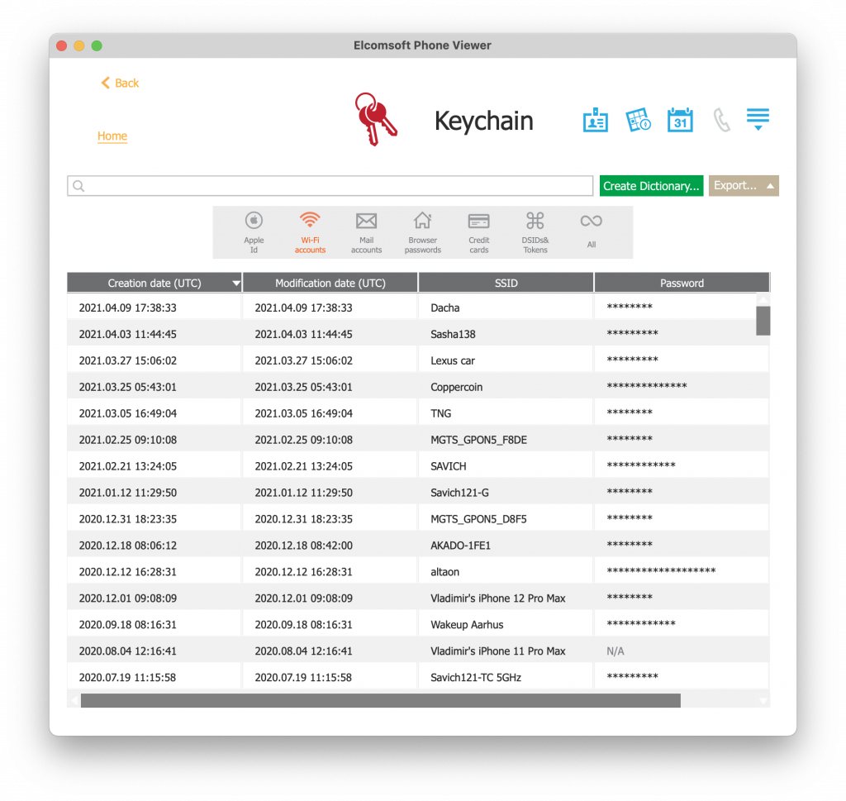This screenshot has height=801, width=846.
Task: Click into the search field
Action: pos(330,186)
